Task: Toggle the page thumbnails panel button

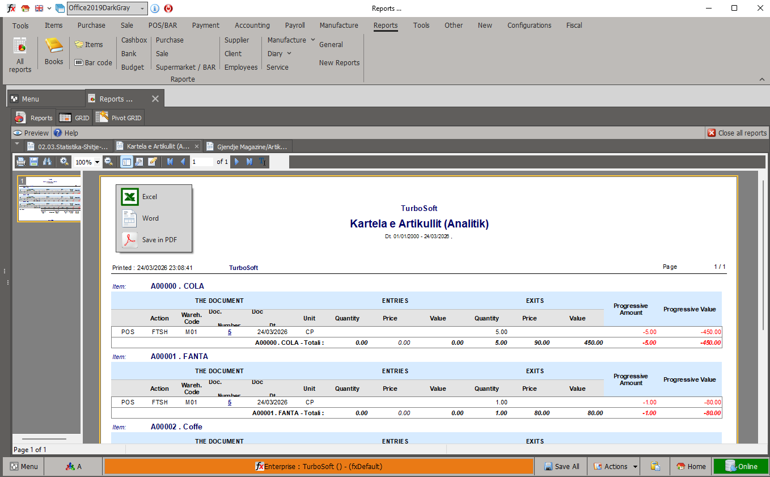Action: 126,162
